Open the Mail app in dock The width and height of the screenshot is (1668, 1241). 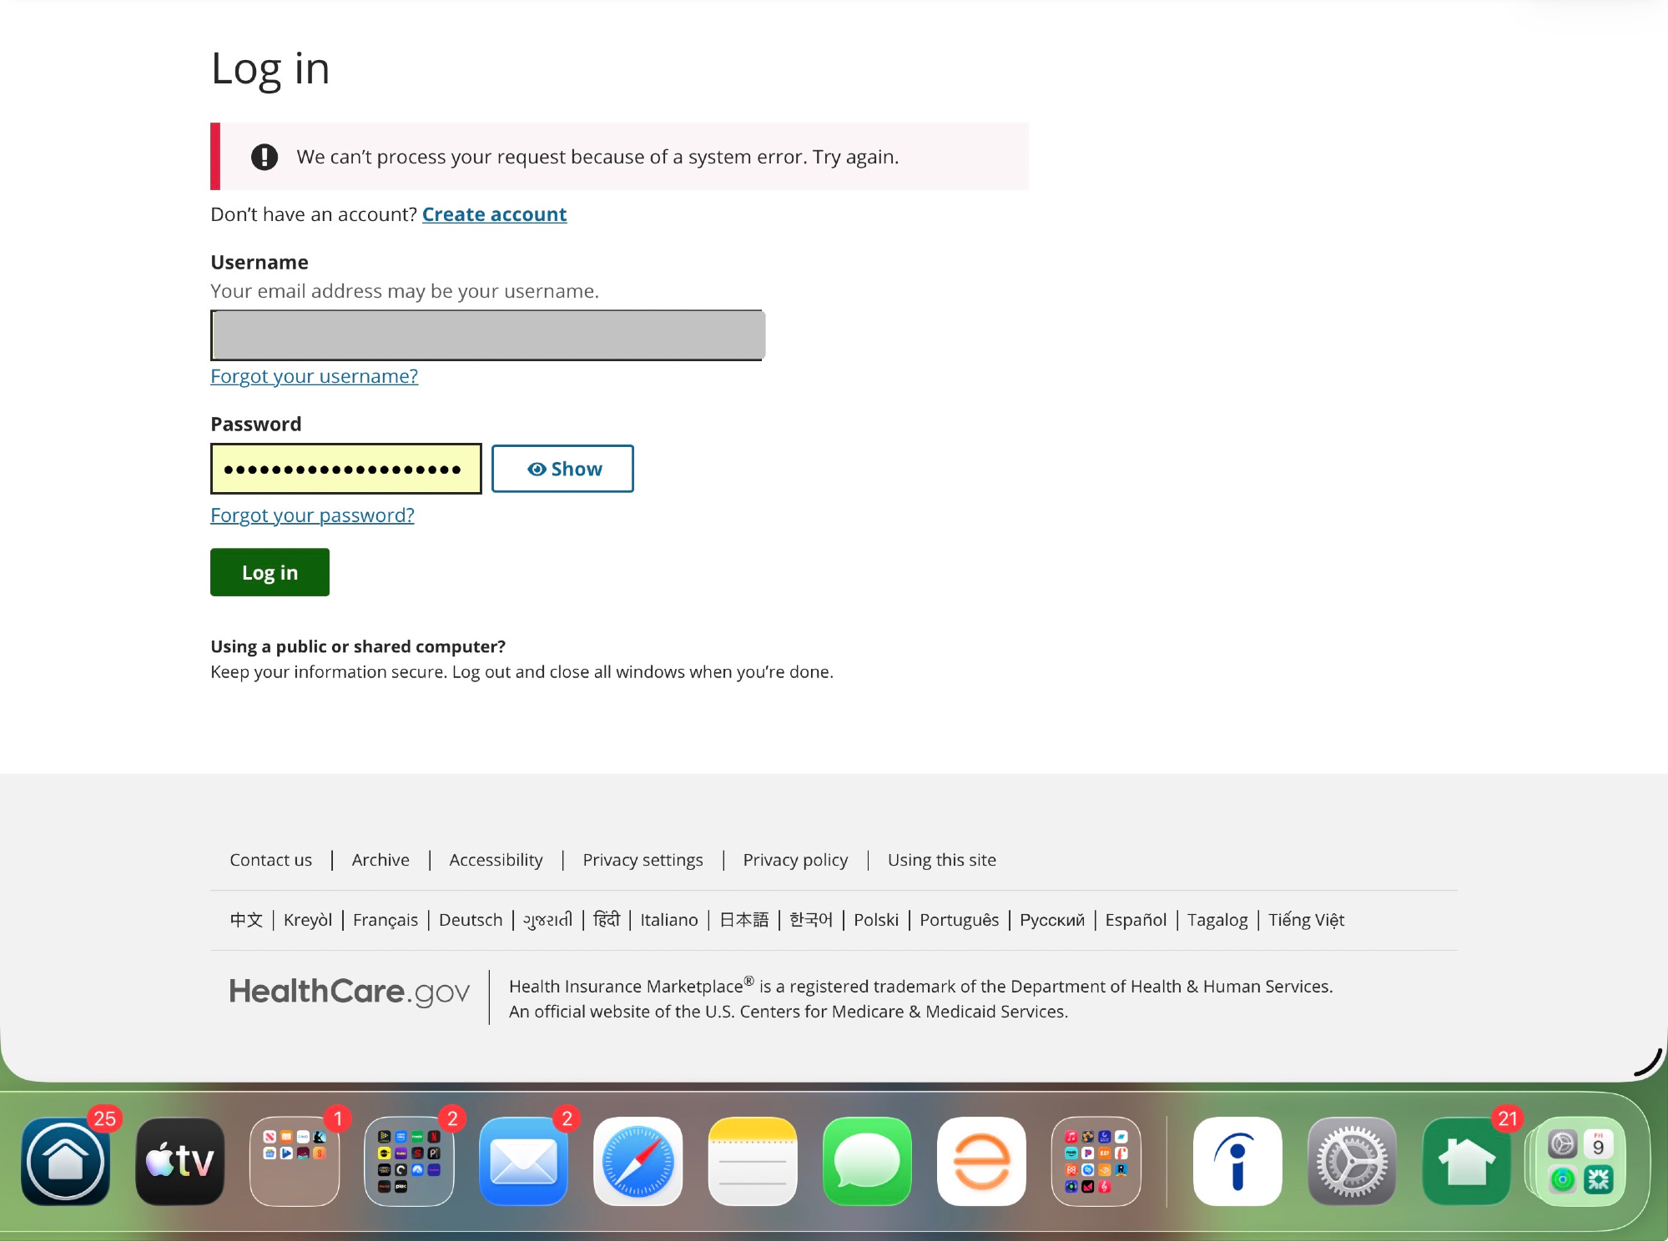coord(523,1161)
